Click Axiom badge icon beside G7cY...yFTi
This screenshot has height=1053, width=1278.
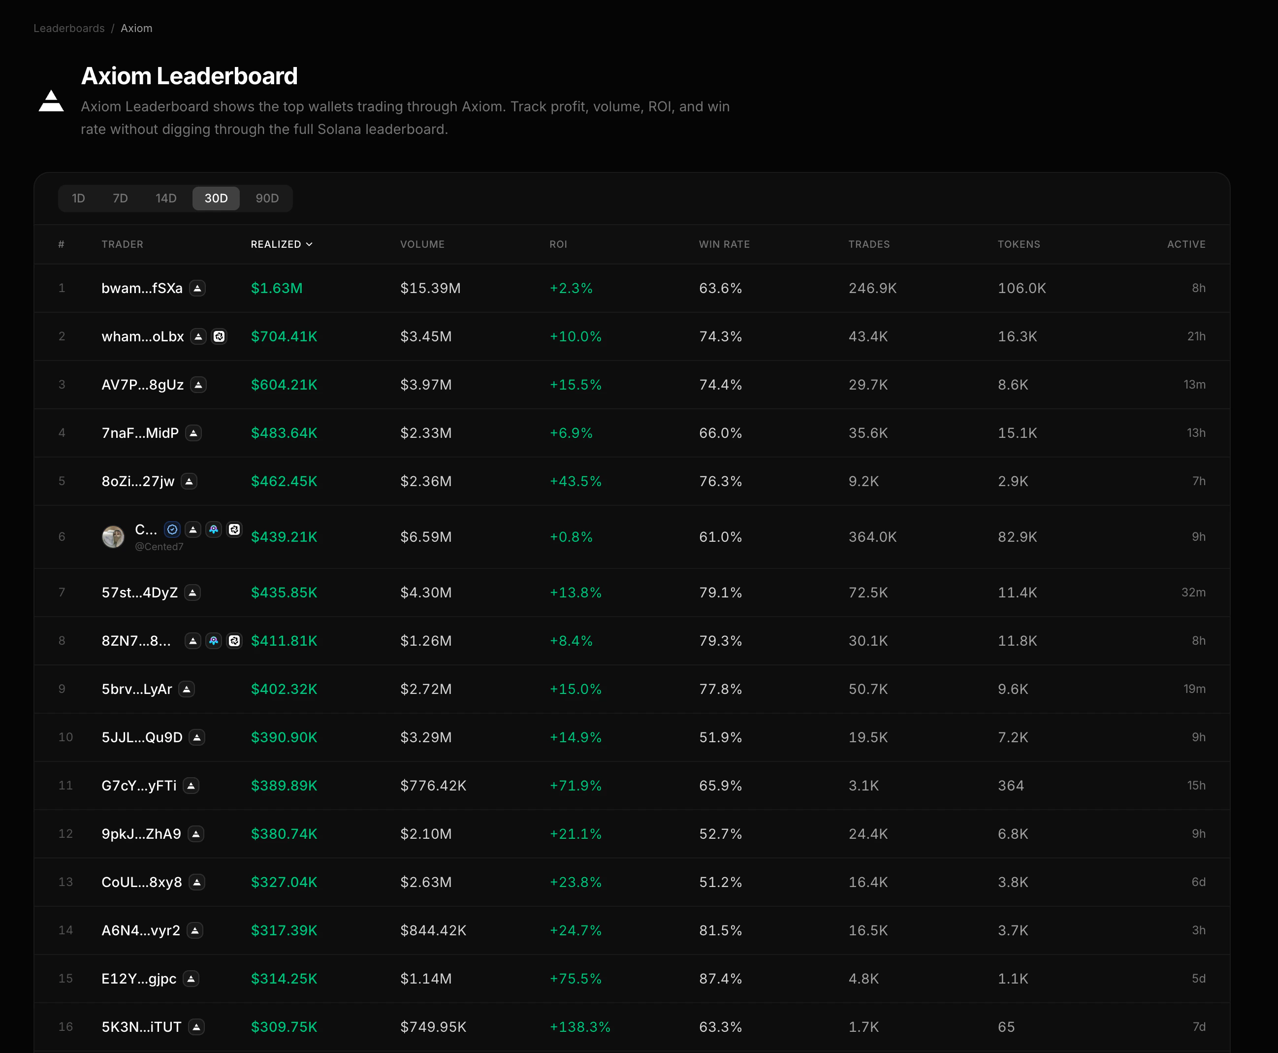(191, 786)
